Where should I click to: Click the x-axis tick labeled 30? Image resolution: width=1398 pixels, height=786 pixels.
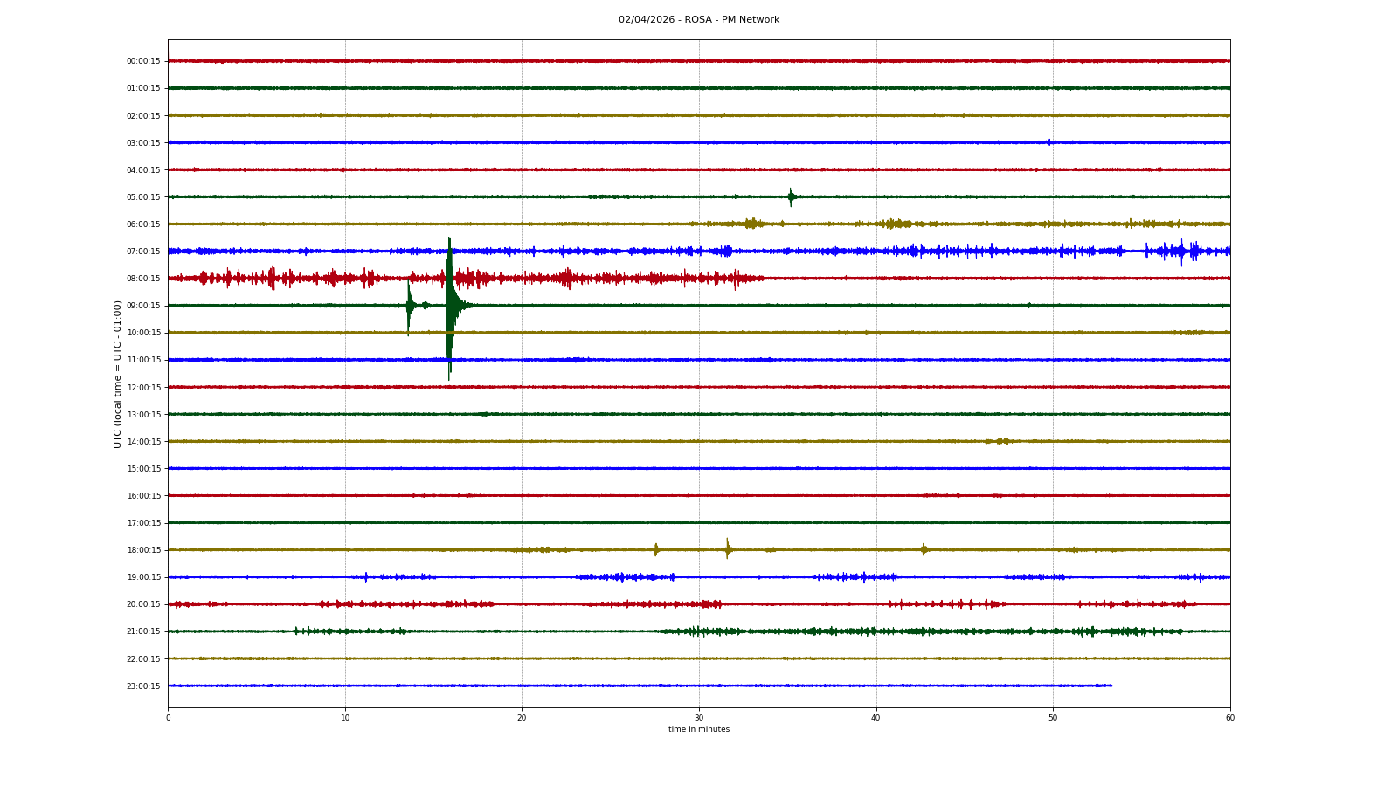click(x=698, y=718)
